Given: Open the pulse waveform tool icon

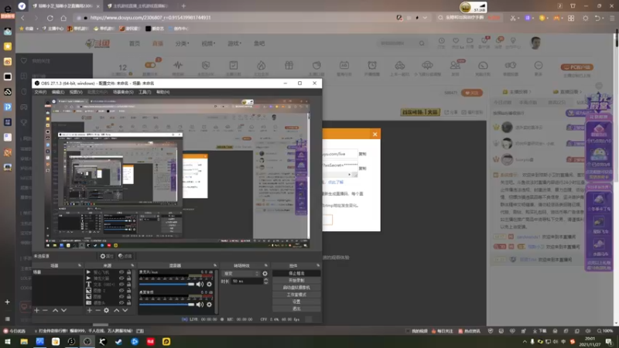Looking at the screenshot, I should click(x=178, y=66).
